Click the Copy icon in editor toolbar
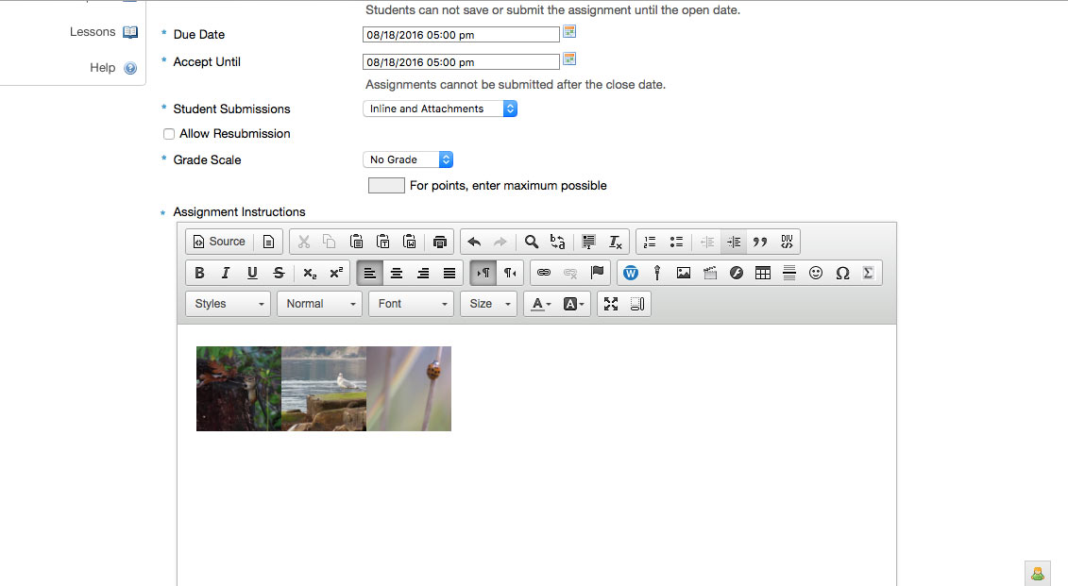The width and height of the screenshot is (1068, 586). pyautogui.click(x=329, y=242)
